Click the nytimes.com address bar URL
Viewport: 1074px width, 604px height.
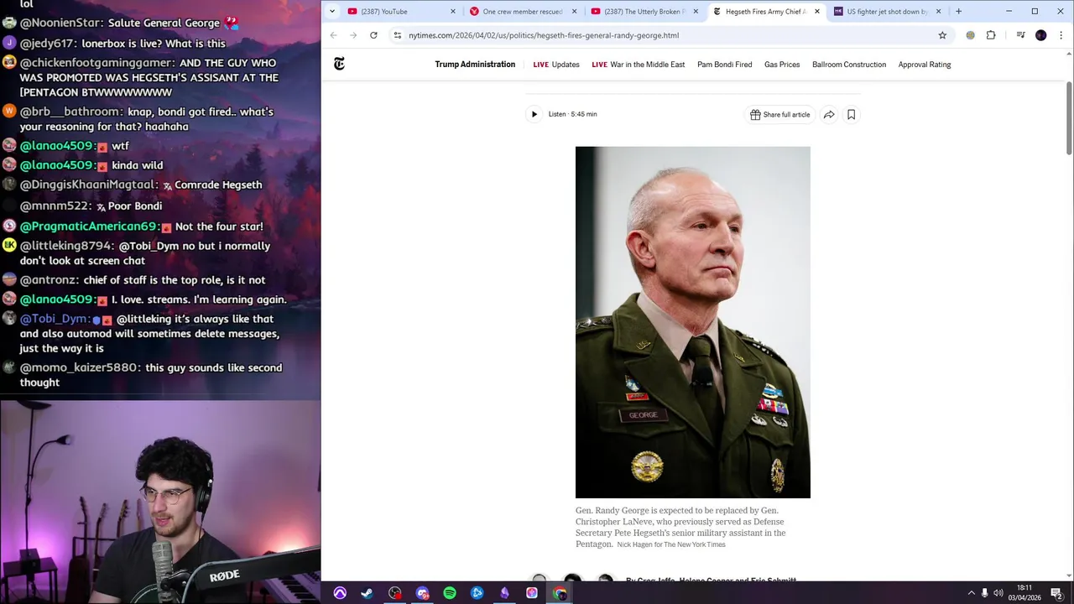pos(544,35)
